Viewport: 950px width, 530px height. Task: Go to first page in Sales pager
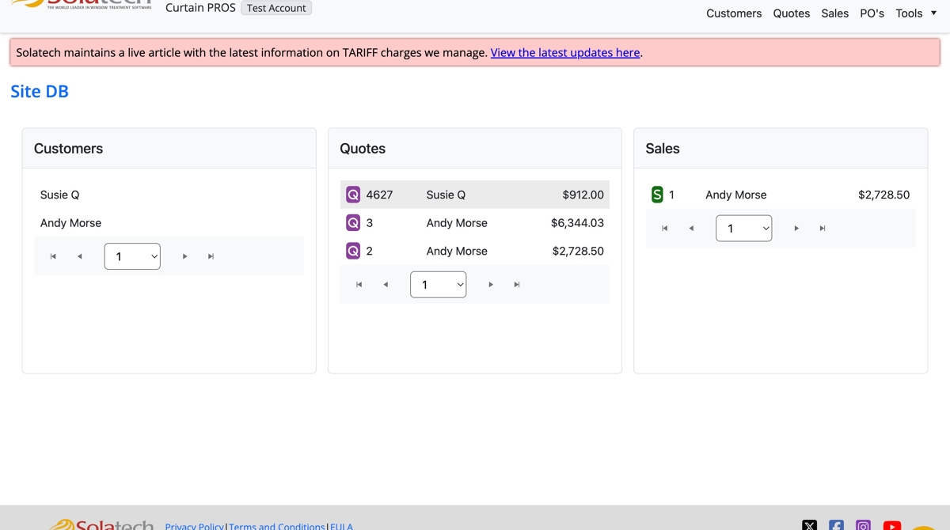664,229
